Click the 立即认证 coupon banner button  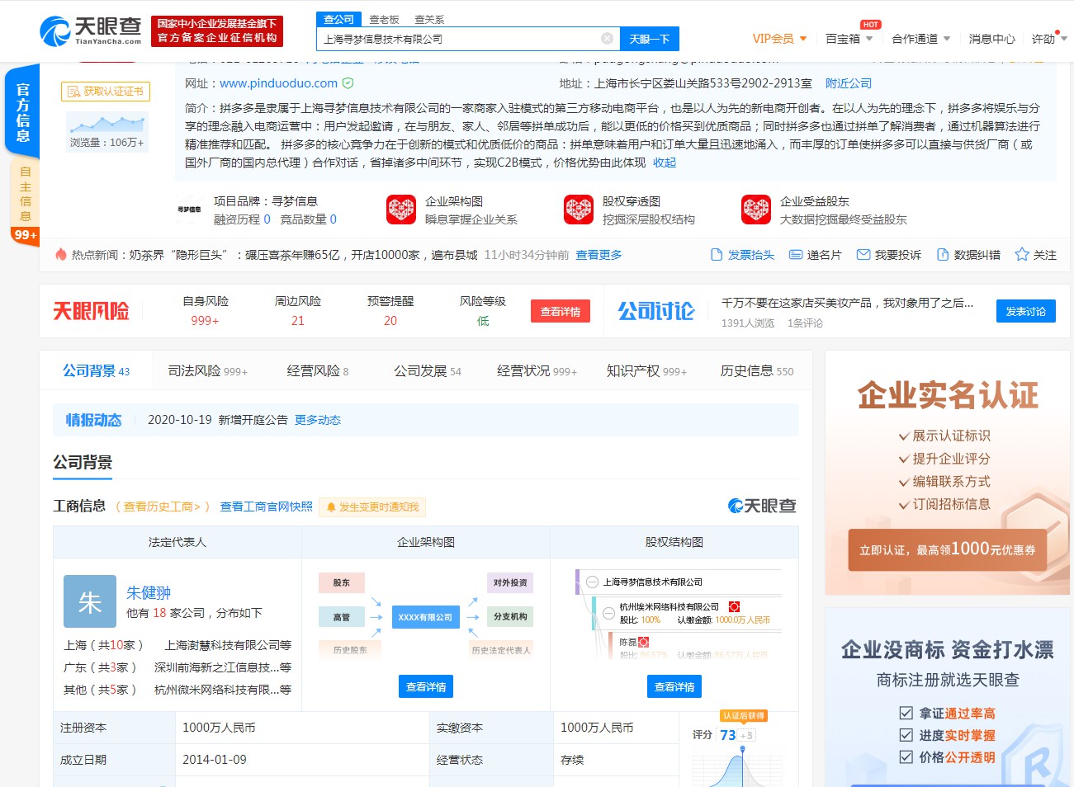click(x=947, y=549)
